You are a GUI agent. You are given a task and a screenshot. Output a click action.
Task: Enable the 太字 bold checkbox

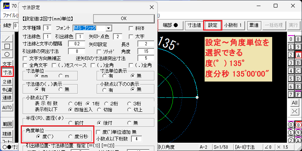(x=131, y=36)
